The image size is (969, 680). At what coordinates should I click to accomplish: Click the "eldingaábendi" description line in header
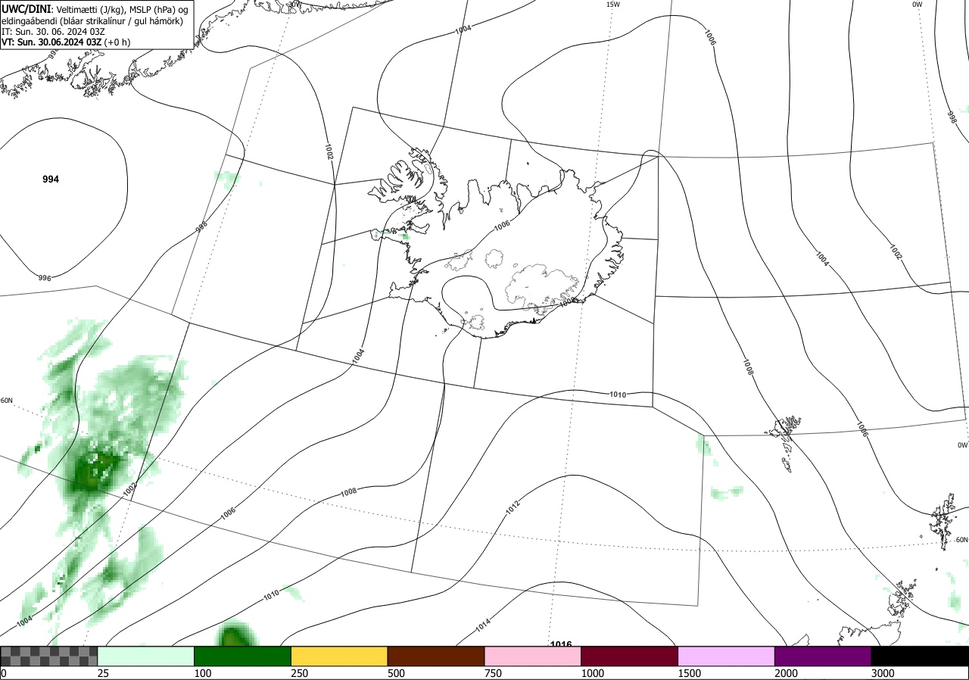click(x=92, y=20)
